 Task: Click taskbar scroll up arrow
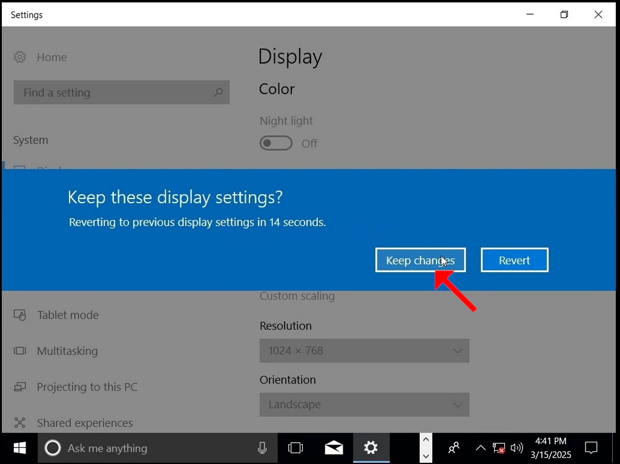coord(426,439)
